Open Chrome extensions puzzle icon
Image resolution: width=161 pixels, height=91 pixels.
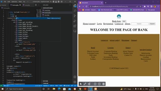(145, 7)
